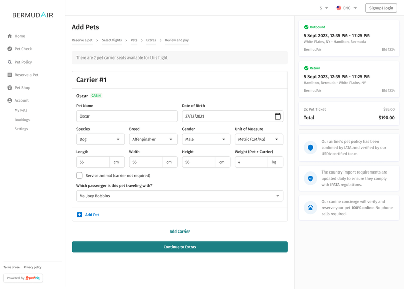
Task: Click the Pet Name input field
Action: tap(127, 117)
